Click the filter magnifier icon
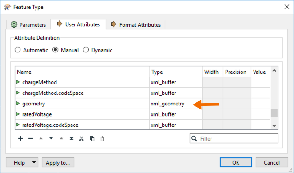 (194, 139)
